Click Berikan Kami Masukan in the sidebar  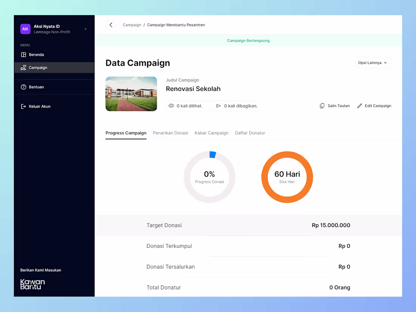tap(41, 270)
